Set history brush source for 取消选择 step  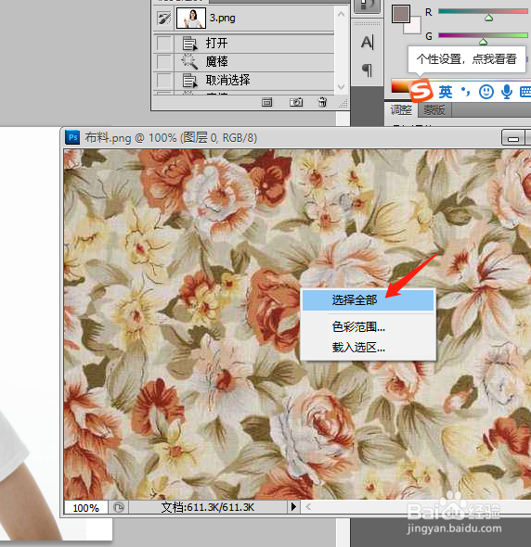pyautogui.click(x=163, y=81)
